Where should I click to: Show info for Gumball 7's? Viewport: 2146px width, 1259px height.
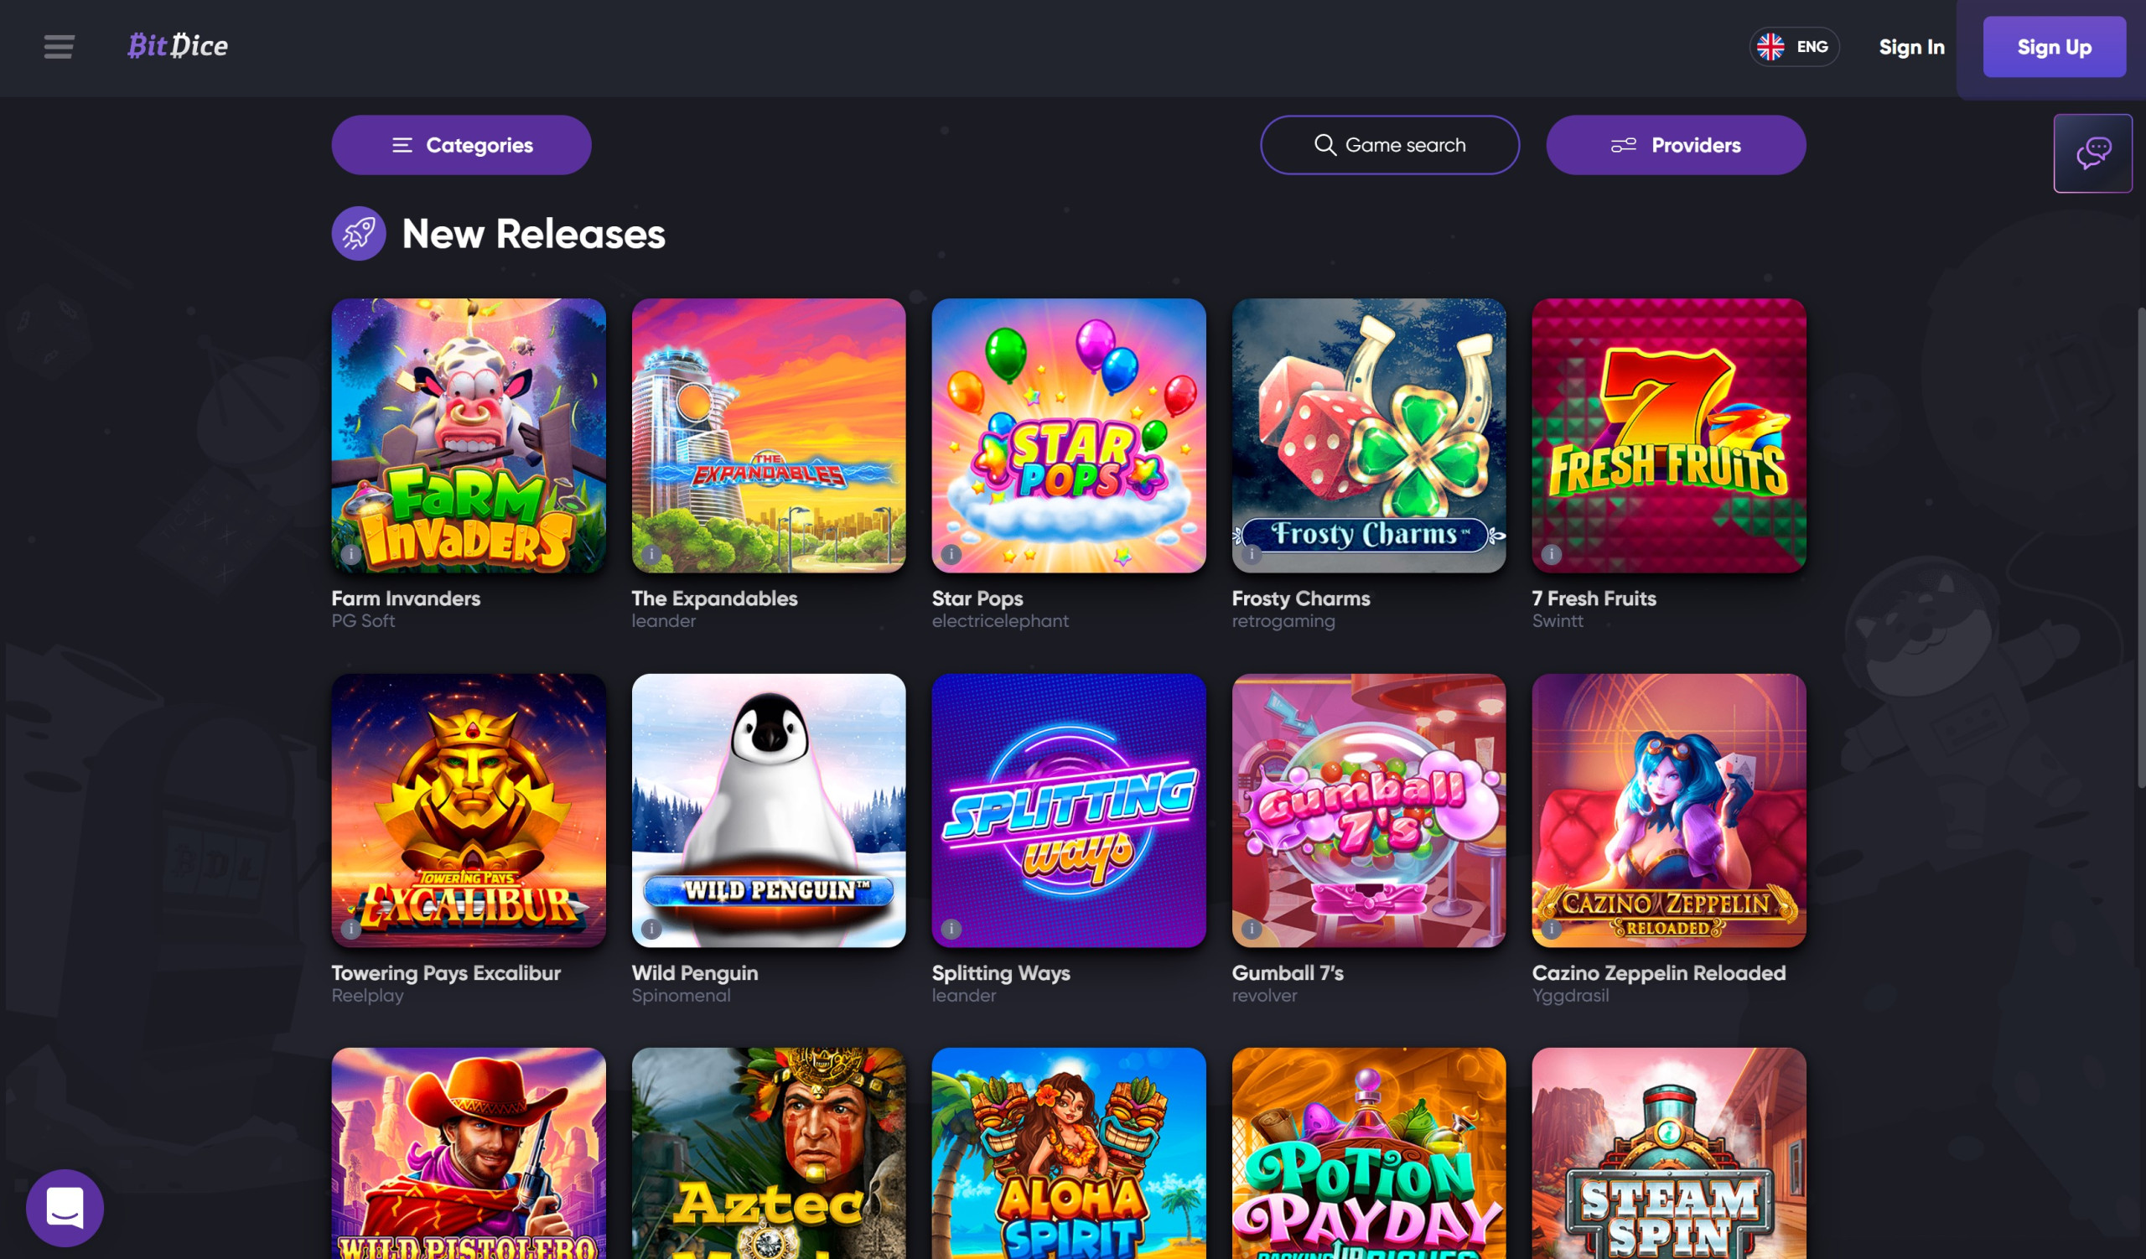tap(1252, 929)
